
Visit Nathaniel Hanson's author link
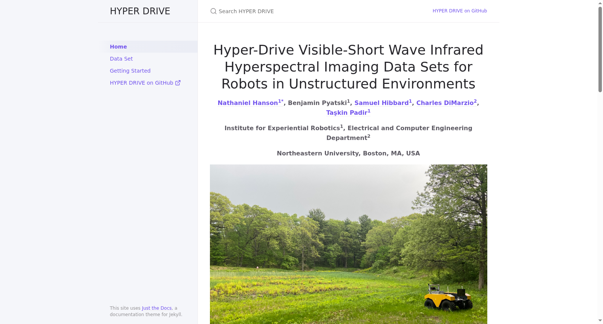pos(251,102)
